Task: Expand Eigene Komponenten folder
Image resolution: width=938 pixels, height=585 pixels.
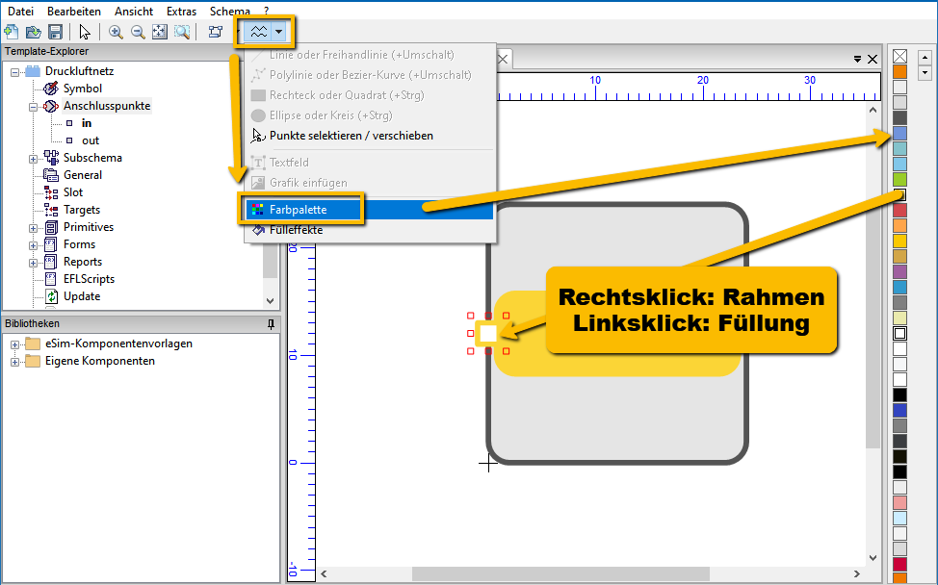Action: pyautogui.click(x=15, y=362)
